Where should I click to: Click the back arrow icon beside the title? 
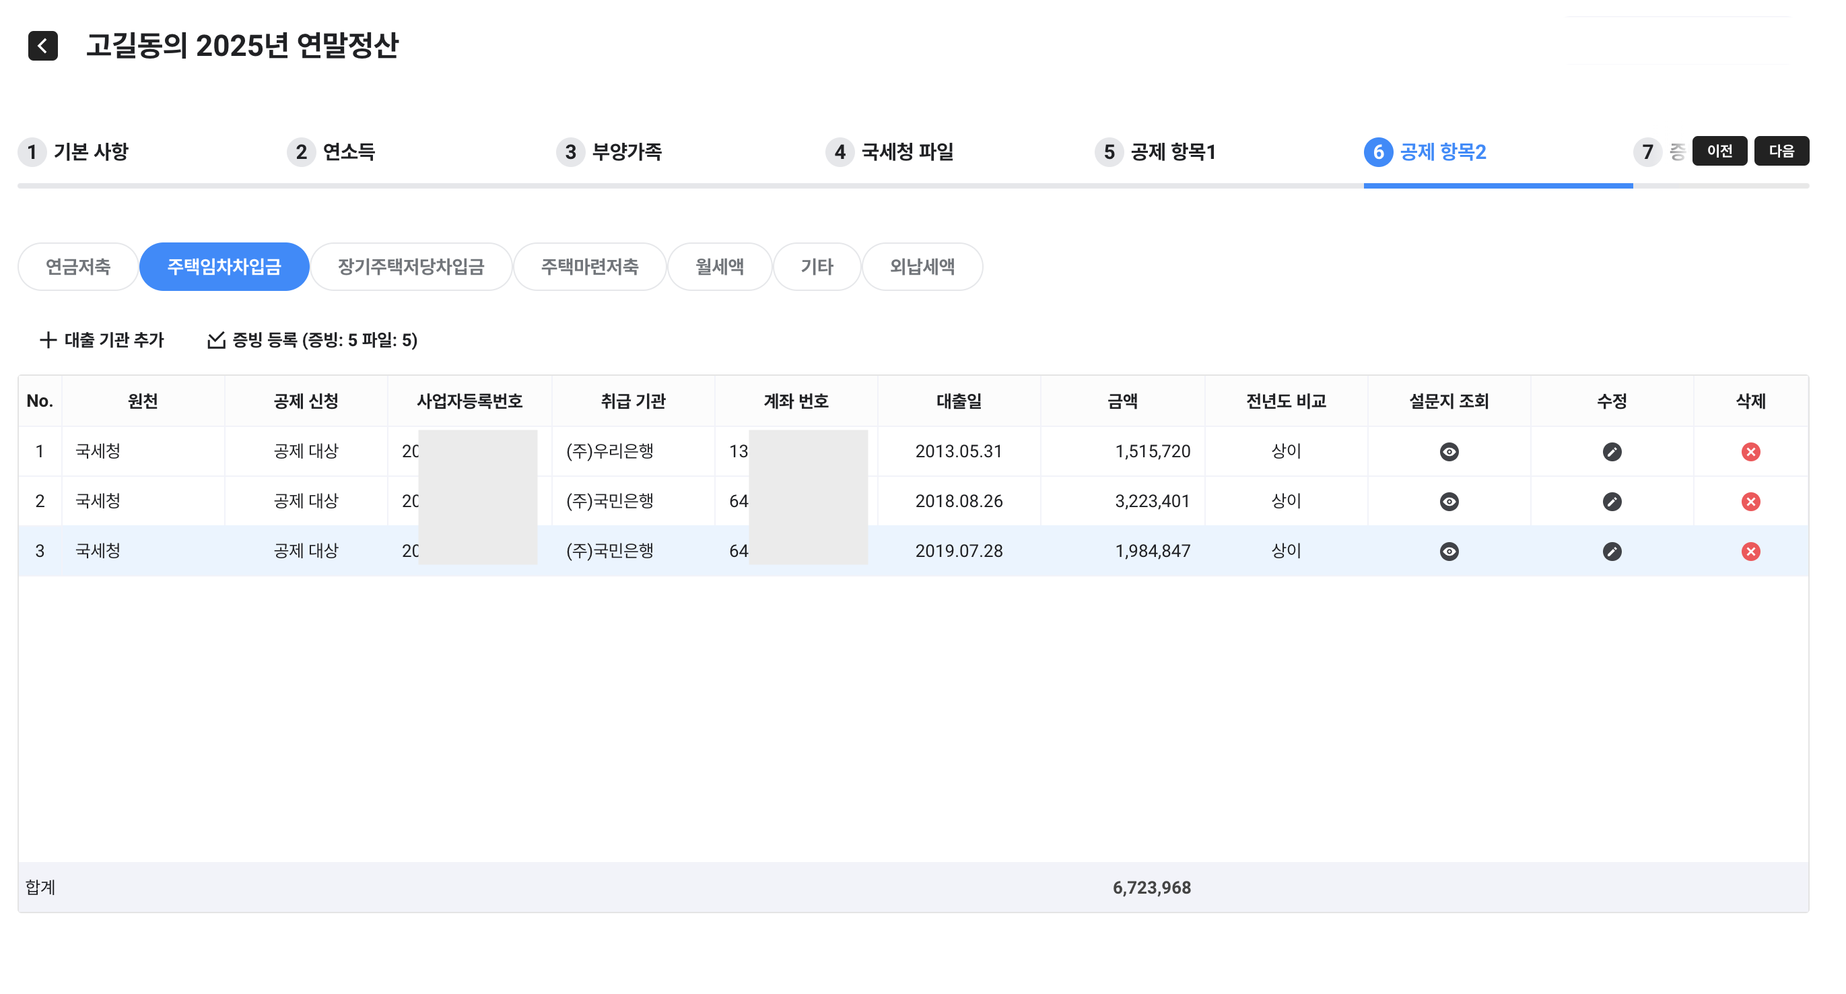point(43,46)
